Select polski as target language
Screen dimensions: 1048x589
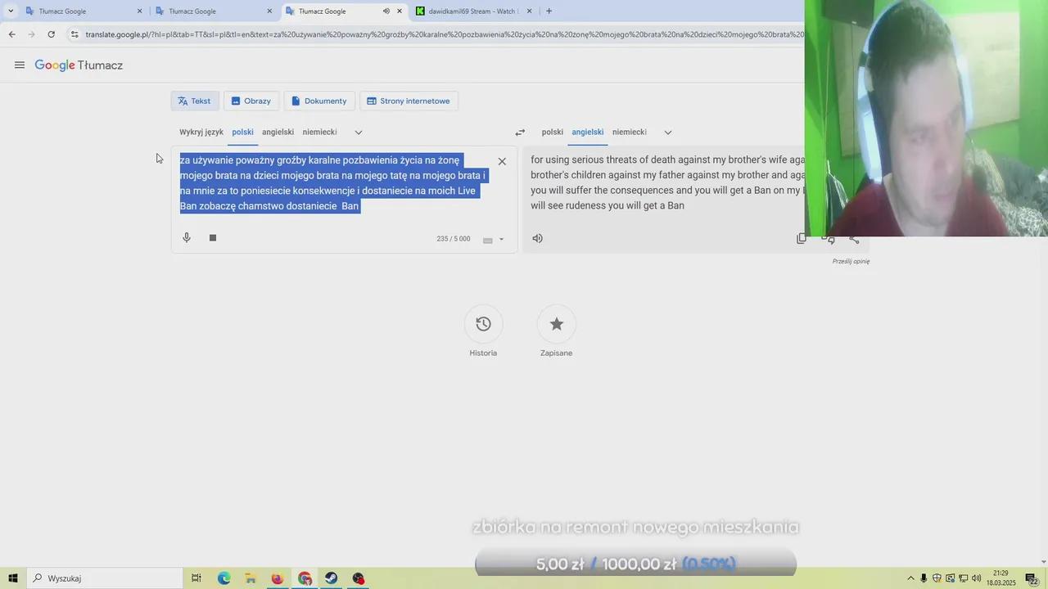click(553, 132)
